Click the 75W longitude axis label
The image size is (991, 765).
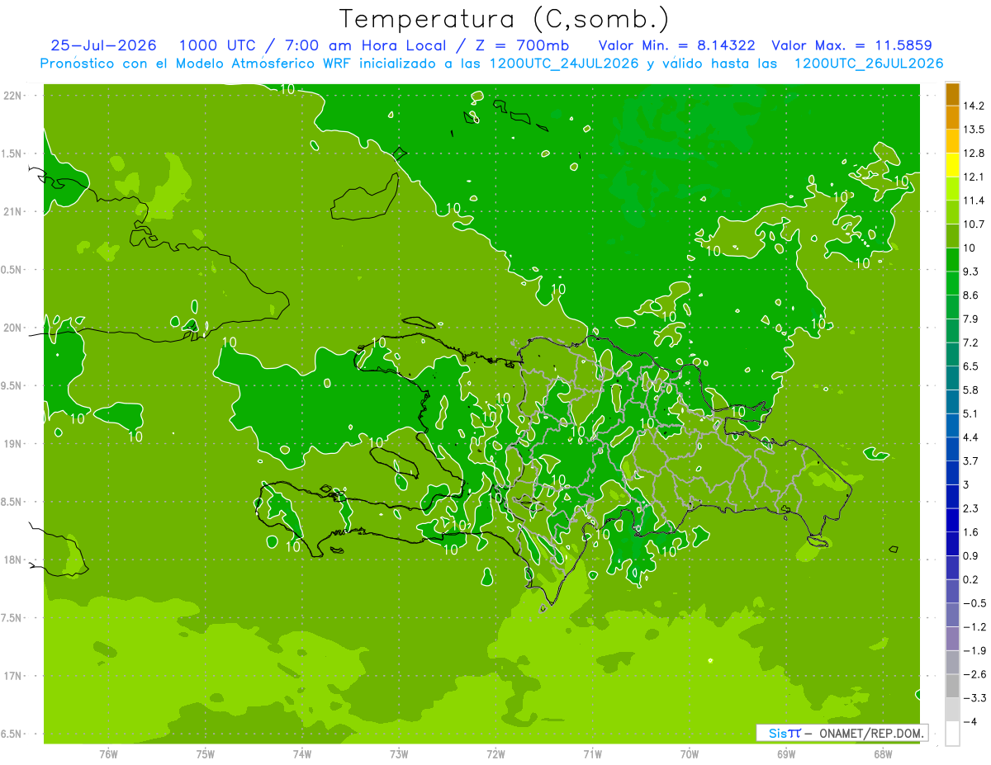pyautogui.click(x=205, y=753)
